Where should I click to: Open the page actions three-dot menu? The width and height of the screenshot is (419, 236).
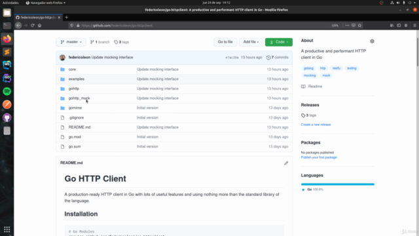(347, 26)
